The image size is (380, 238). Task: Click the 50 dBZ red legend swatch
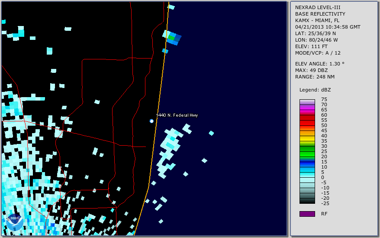[307, 123]
